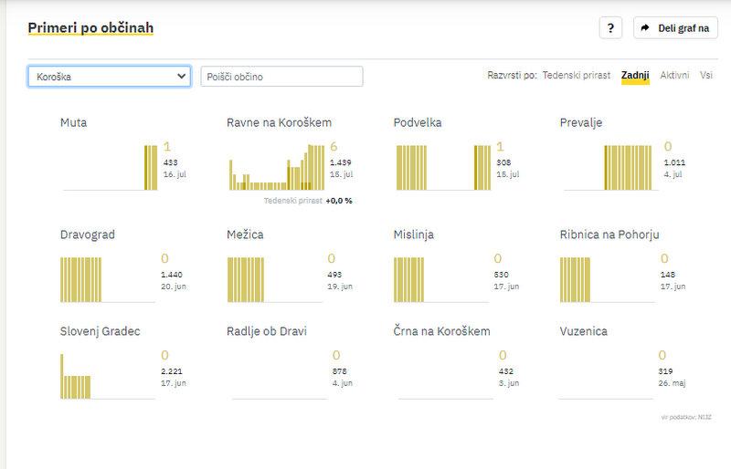Sort municipalities by Aktivni

click(x=674, y=75)
